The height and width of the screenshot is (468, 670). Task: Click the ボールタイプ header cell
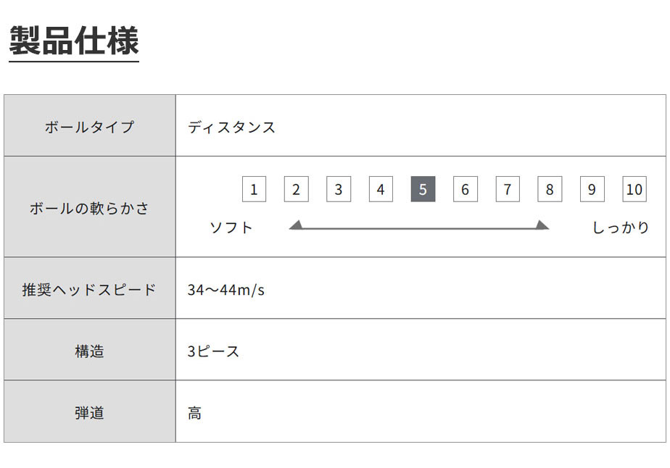(x=90, y=125)
